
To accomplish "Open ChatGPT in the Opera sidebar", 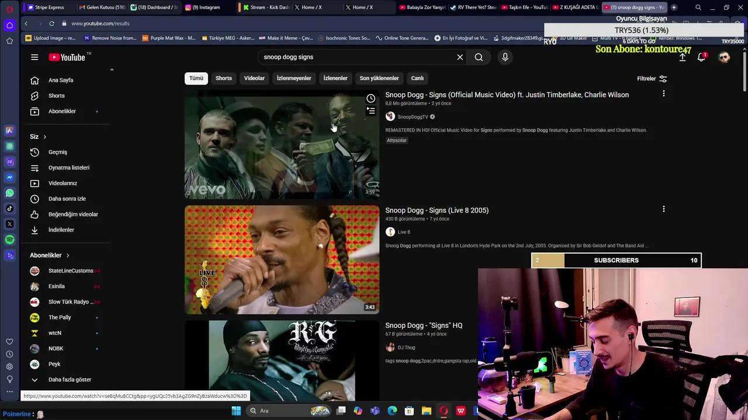I will pos(9,146).
